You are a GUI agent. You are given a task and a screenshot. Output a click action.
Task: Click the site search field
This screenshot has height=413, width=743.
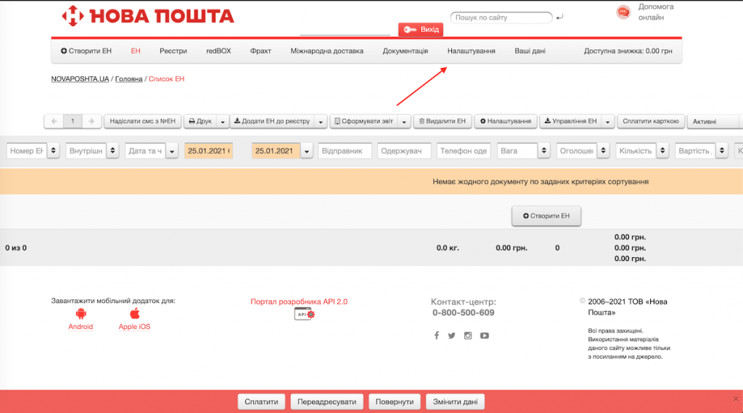coord(501,17)
